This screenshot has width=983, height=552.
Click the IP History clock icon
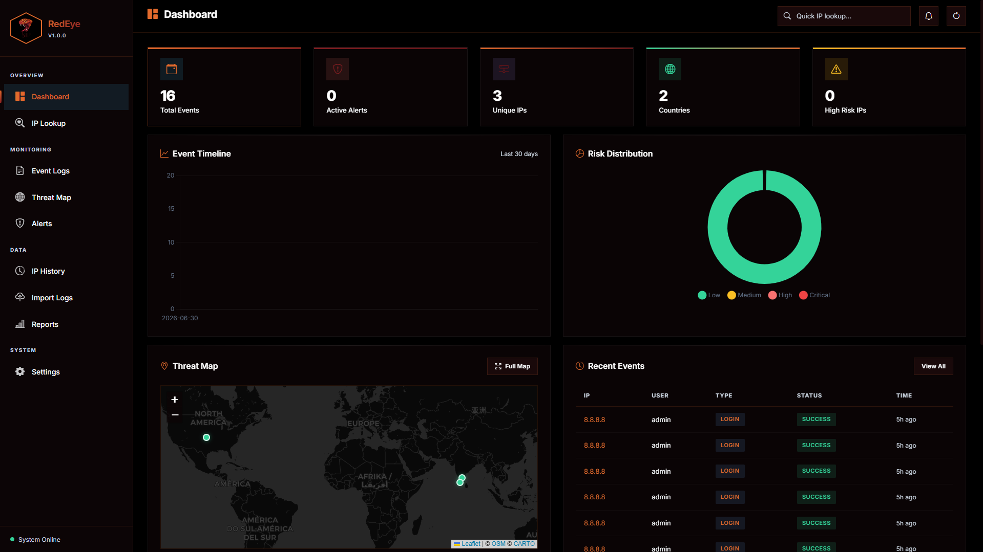point(20,271)
